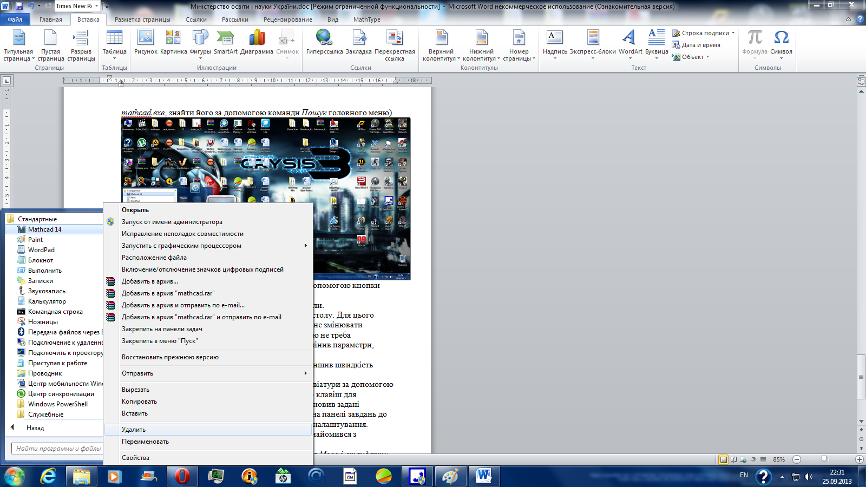Open the Фигуры shapes gallery
866x487 pixels.
(200, 43)
